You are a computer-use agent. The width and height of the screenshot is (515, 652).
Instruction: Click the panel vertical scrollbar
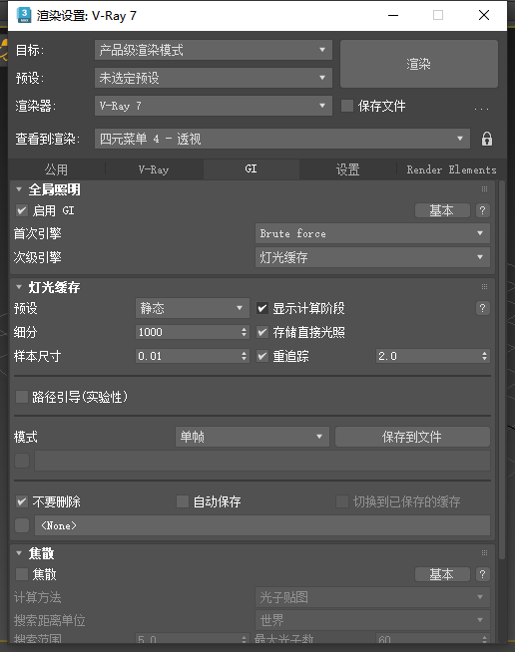tap(502, 370)
